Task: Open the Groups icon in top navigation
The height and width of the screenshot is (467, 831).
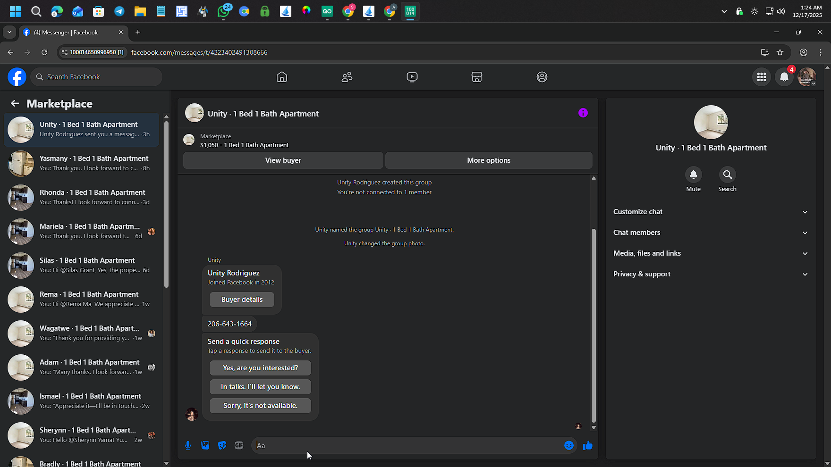Action: [x=542, y=77]
